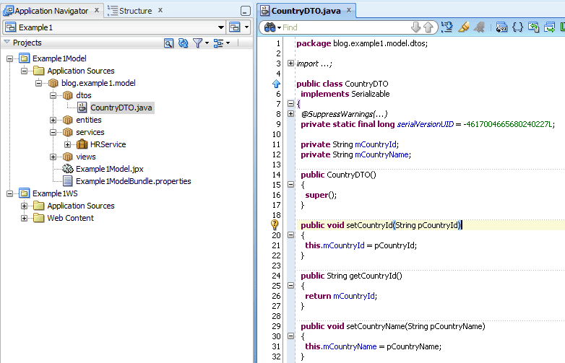
Task: Open the Example1 application dropdown
Action: tap(220, 27)
